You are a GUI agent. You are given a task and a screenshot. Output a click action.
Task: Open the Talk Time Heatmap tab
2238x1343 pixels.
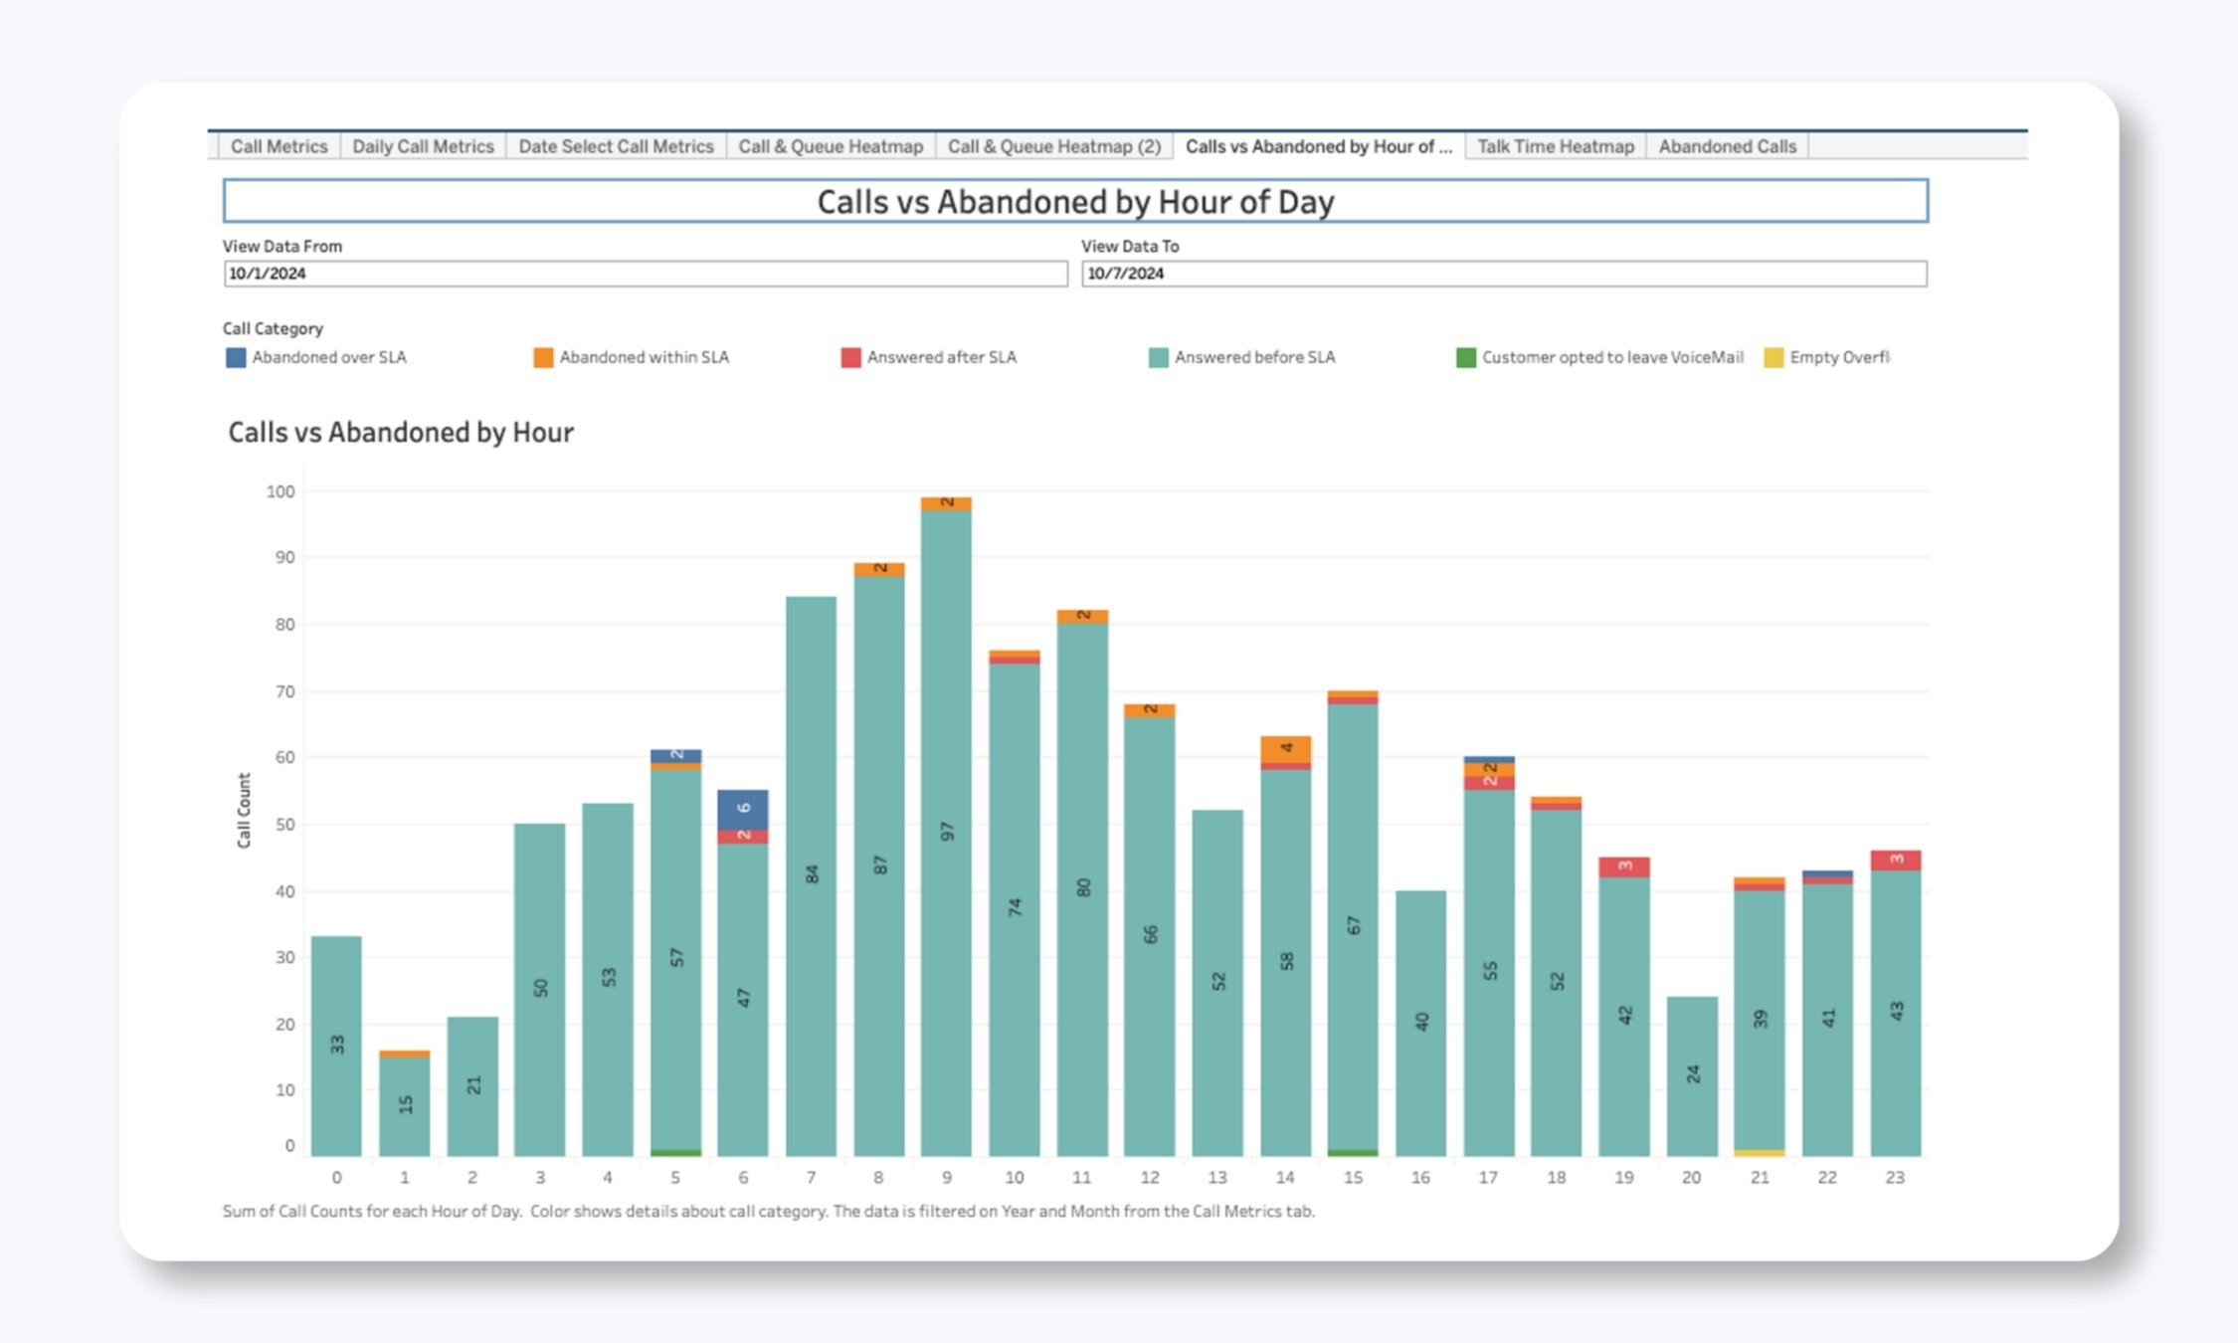click(x=1555, y=146)
